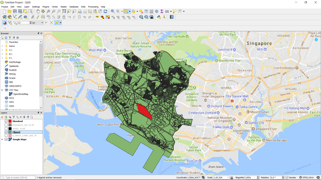Click the Identify Features tool
The height and width of the screenshot is (180, 321).
coord(112,11)
